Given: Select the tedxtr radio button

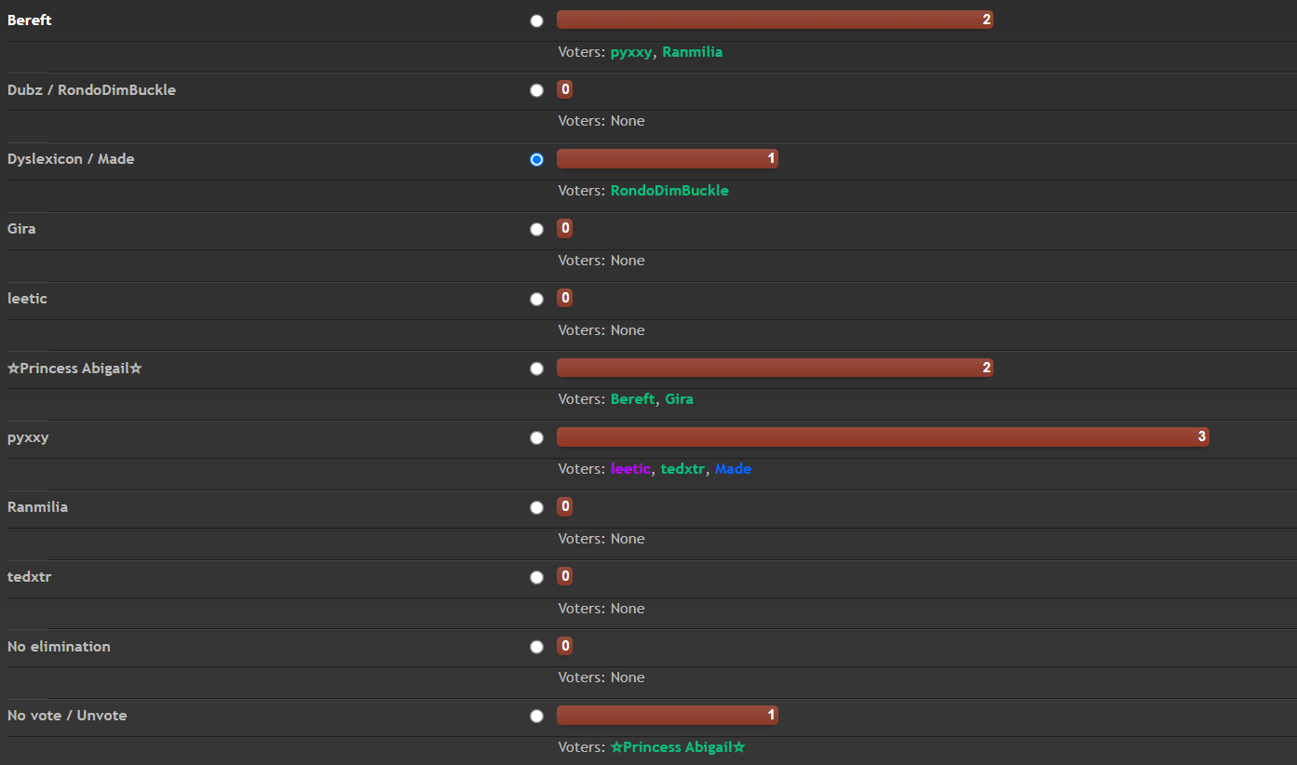Looking at the screenshot, I should tap(536, 577).
